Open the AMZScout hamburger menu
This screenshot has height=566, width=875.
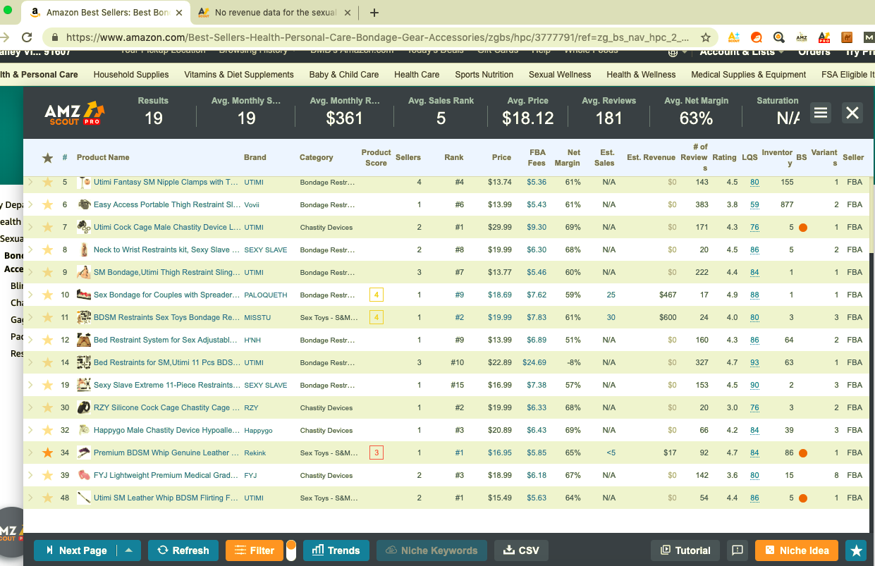[820, 113]
